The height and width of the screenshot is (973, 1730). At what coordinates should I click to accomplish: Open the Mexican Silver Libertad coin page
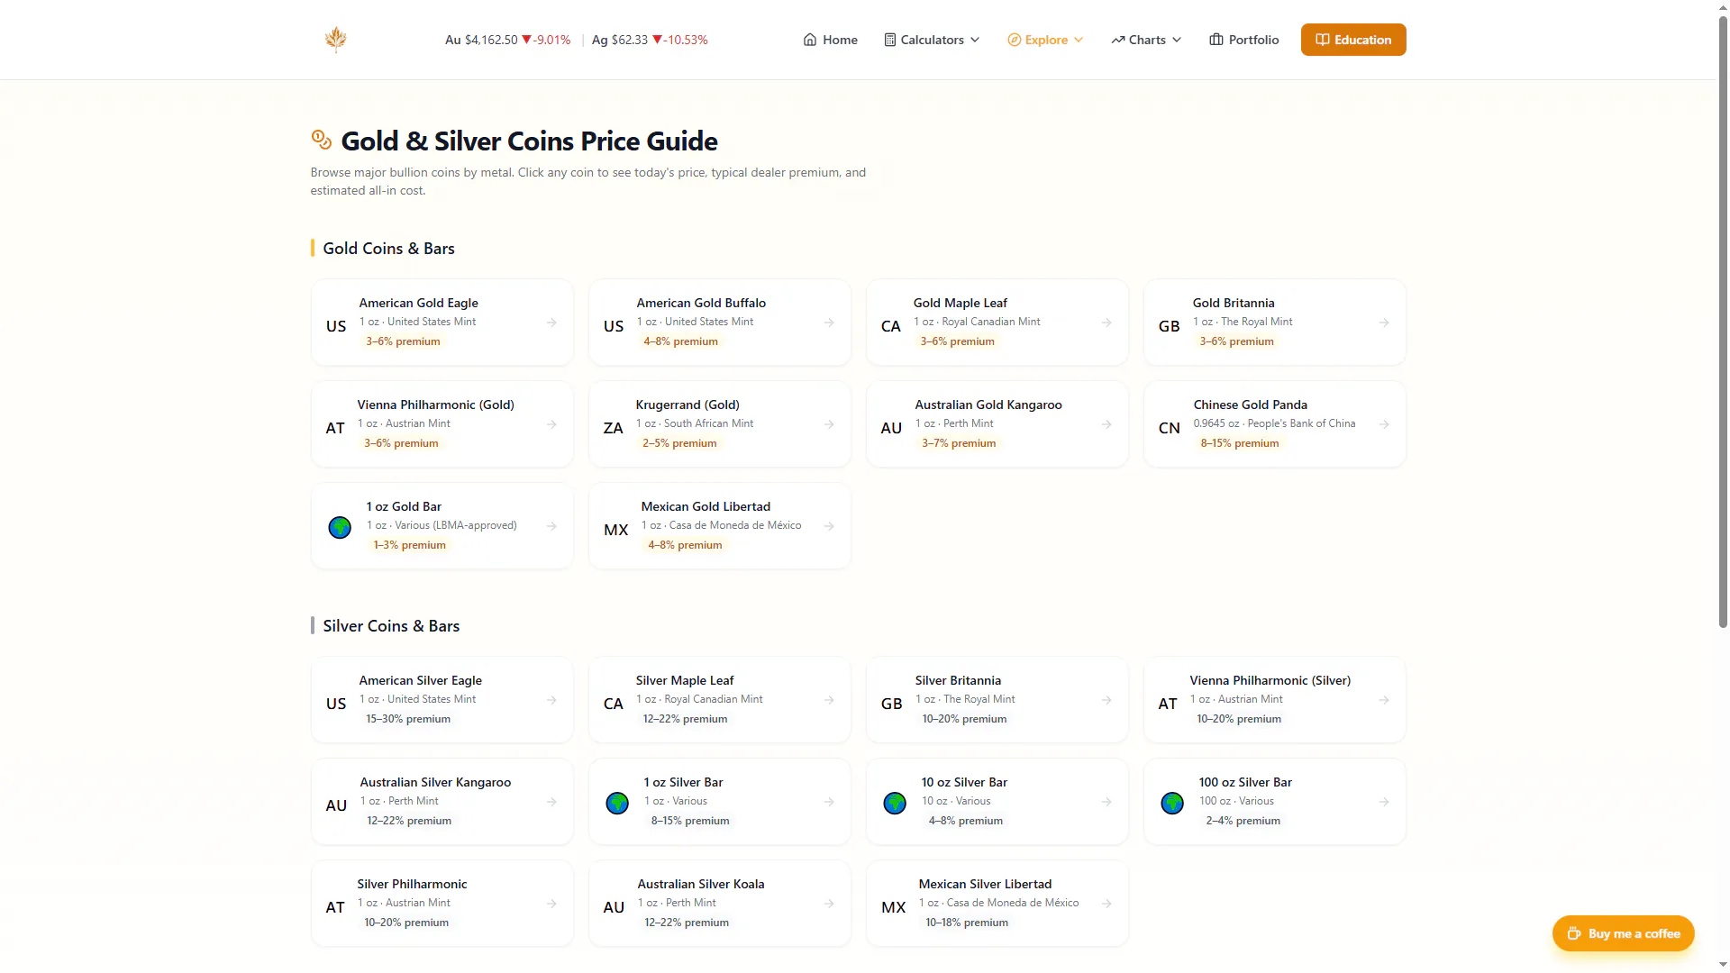pos(997,904)
